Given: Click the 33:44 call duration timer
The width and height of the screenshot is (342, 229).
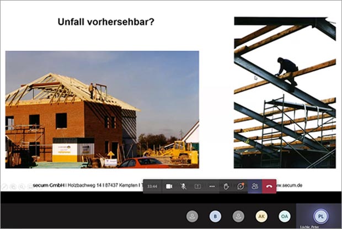Looking at the screenshot, I should pos(152,187).
